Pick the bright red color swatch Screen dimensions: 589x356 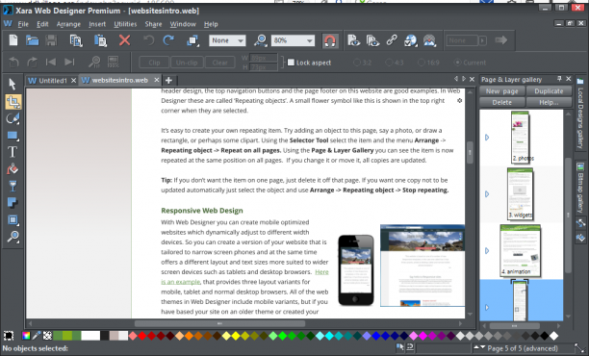(x=142, y=336)
